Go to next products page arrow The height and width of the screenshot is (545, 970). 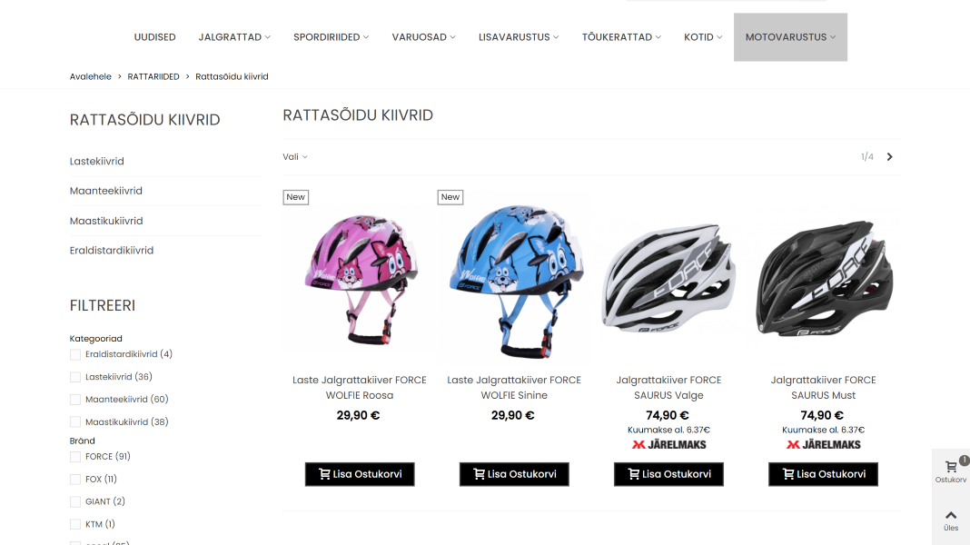click(889, 157)
